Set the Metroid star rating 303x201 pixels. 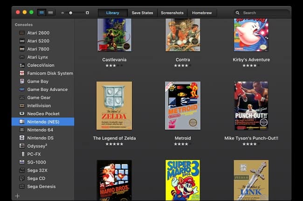coord(183,144)
